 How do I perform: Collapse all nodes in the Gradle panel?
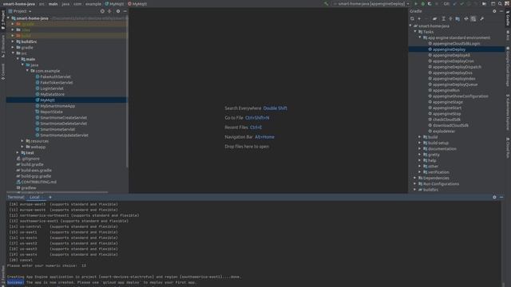[450, 19]
